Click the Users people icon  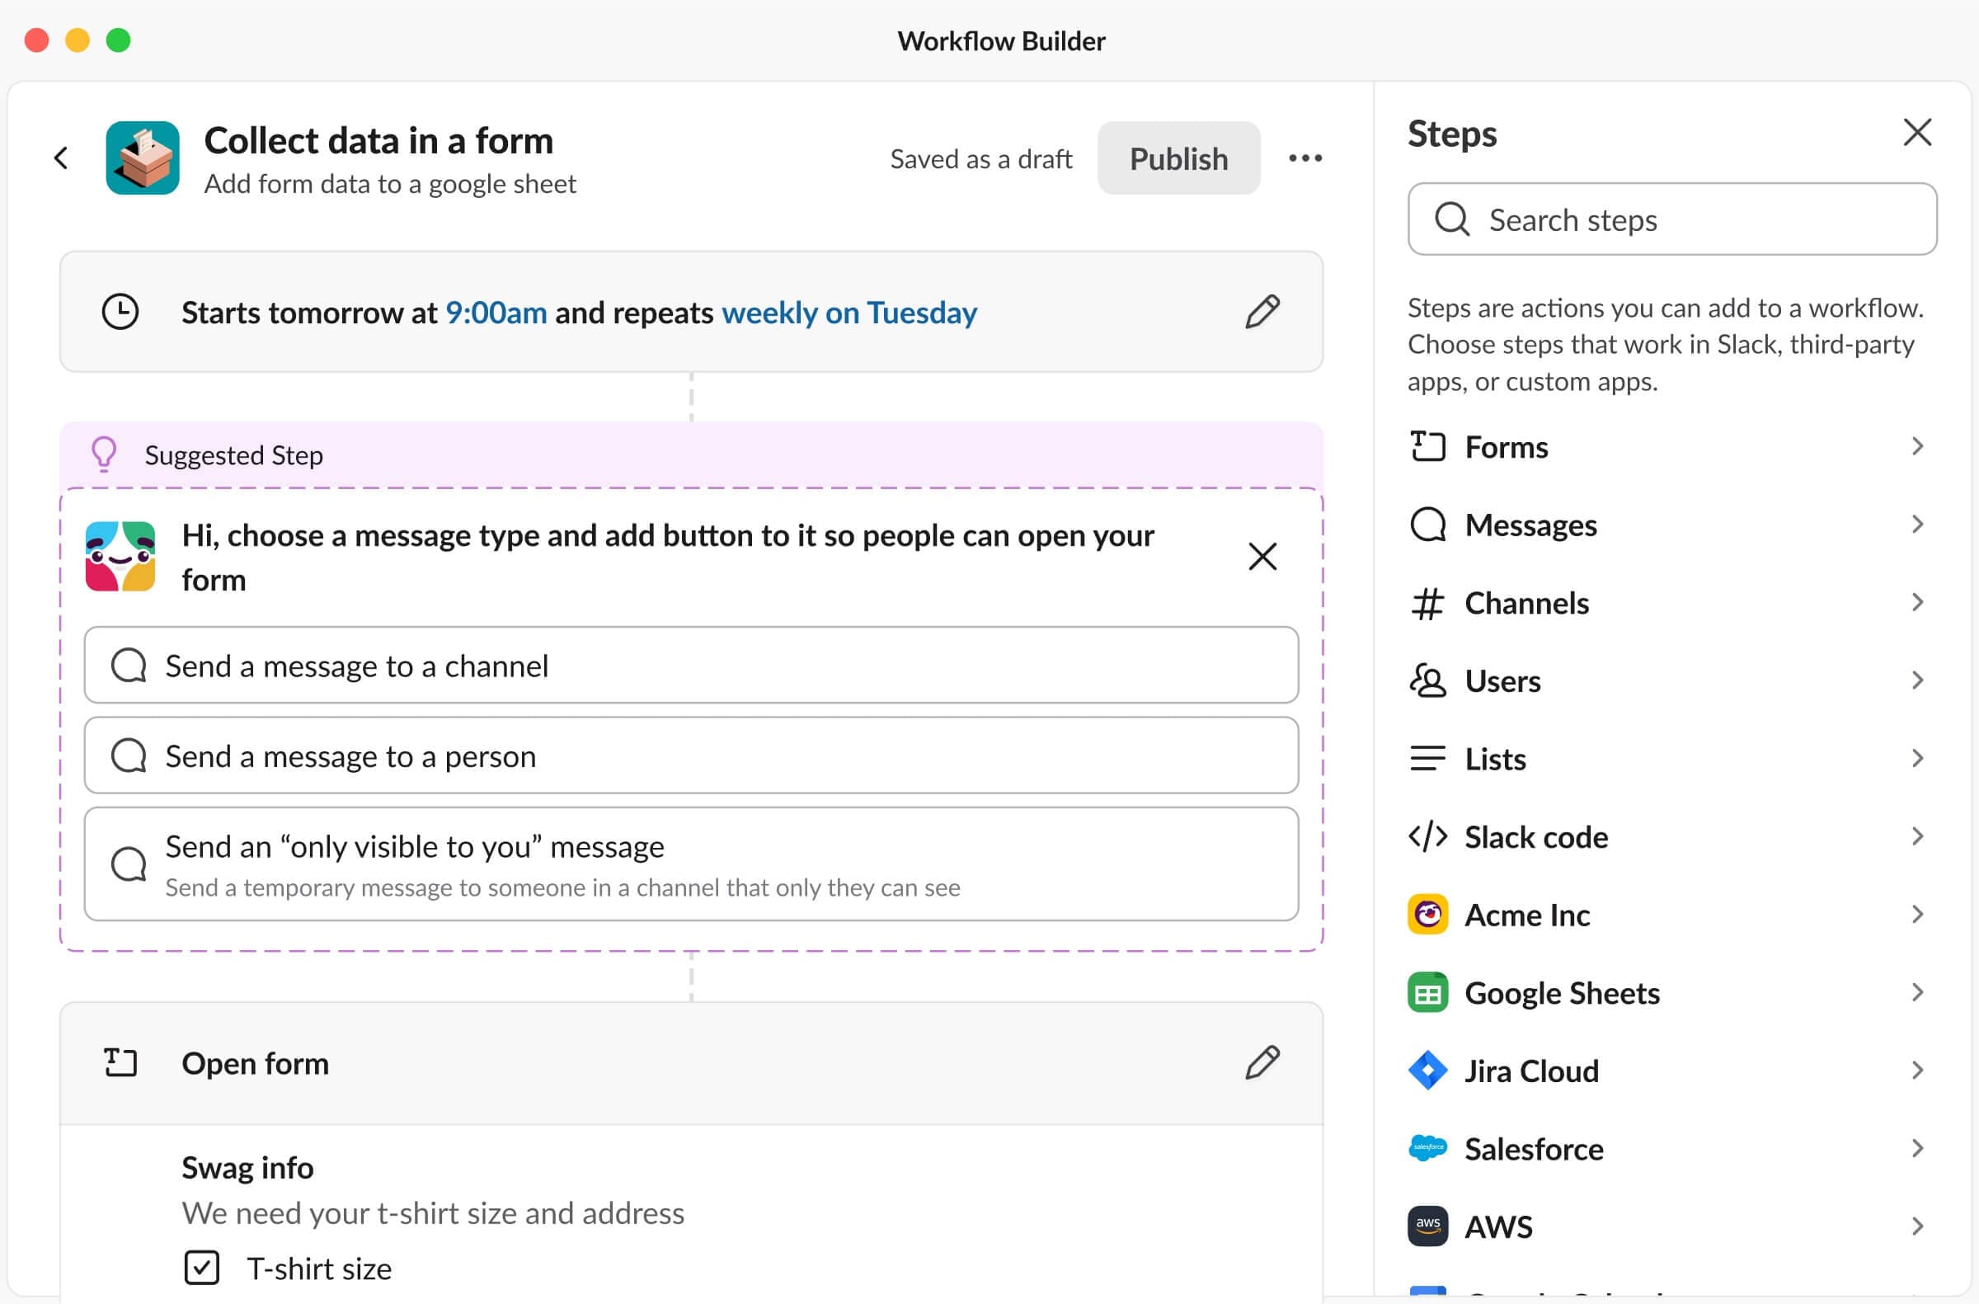[x=1427, y=680]
